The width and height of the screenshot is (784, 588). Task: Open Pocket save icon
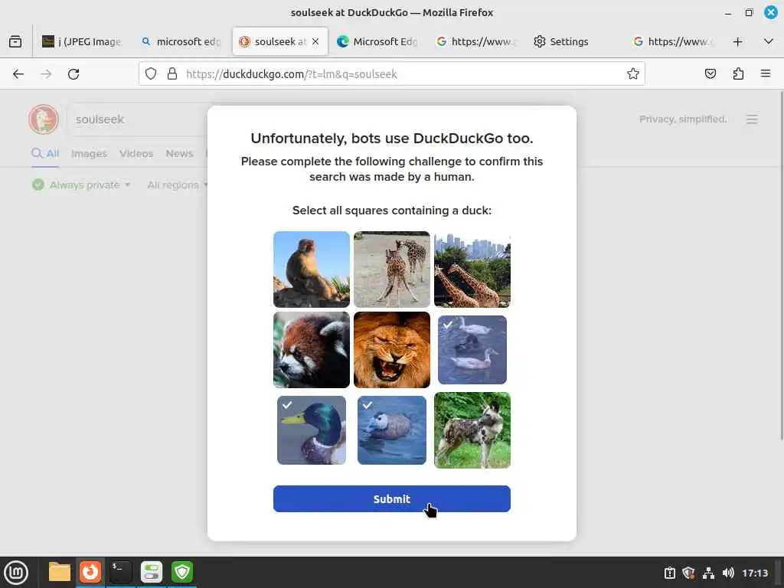click(710, 74)
